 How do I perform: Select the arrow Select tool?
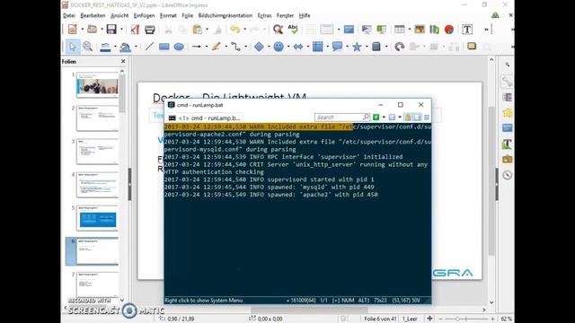tap(73, 47)
